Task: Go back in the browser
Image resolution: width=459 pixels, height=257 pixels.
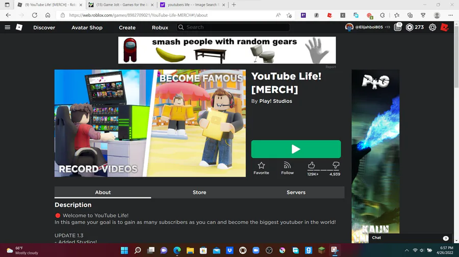Action: (8, 15)
